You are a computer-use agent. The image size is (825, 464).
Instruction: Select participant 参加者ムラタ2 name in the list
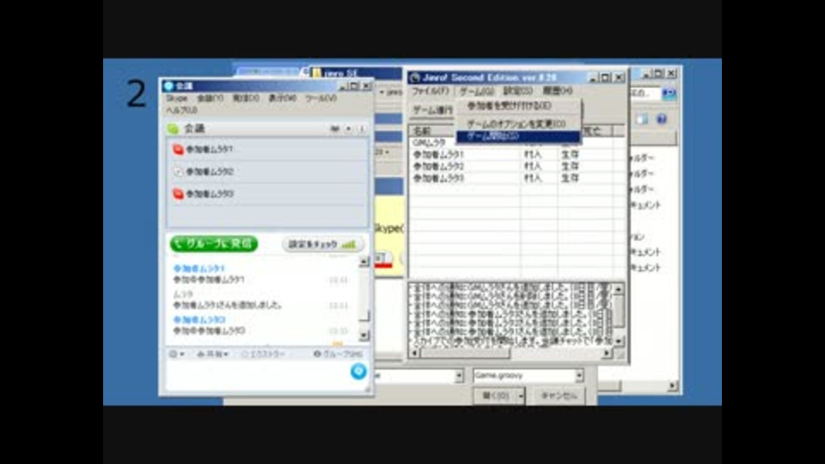[x=210, y=172]
